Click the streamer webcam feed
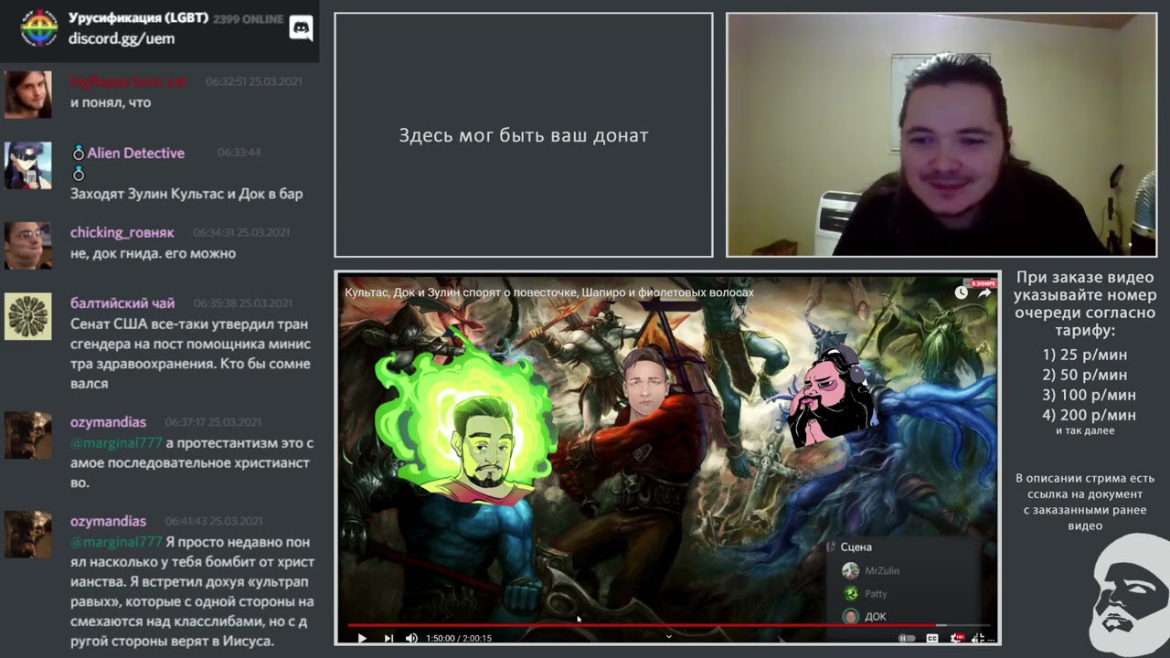Viewport: 1170px width, 658px height. pyautogui.click(x=941, y=135)
